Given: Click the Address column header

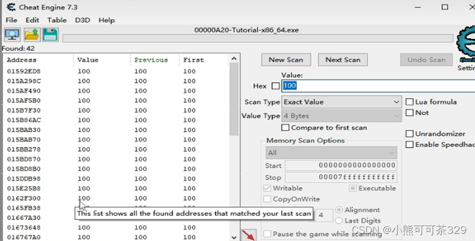Looking at the screenshot, I should (38, 60).
